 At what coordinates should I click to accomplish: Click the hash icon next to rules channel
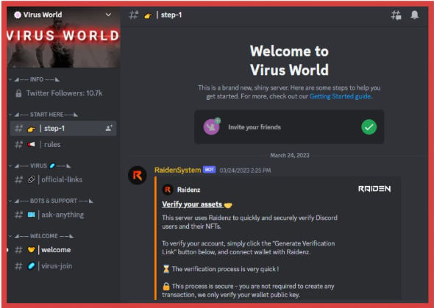tap(18, 144)
